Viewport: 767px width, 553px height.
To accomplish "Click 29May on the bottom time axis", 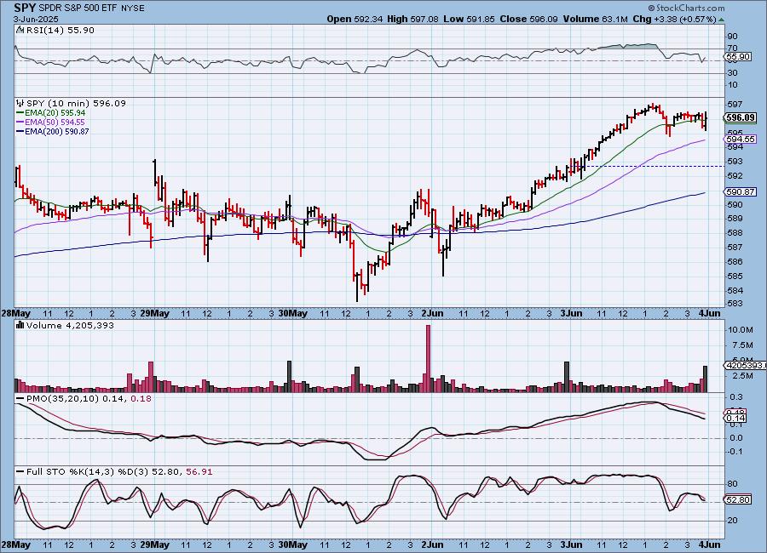I will click(x=154, y=544).
